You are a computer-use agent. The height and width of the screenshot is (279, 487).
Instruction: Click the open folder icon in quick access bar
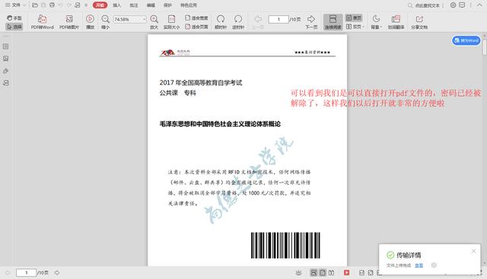35,5
